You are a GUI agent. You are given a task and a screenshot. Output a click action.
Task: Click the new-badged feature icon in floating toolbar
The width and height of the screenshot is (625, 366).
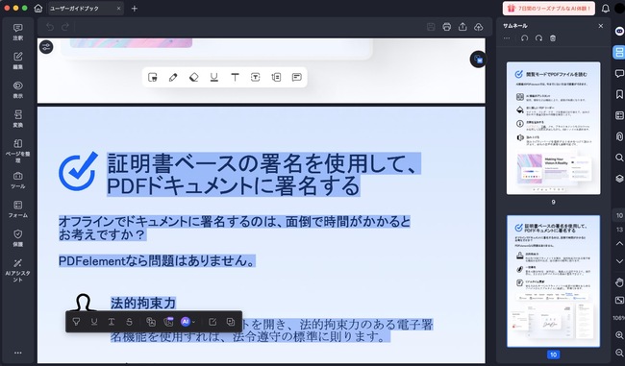(168, 322)
